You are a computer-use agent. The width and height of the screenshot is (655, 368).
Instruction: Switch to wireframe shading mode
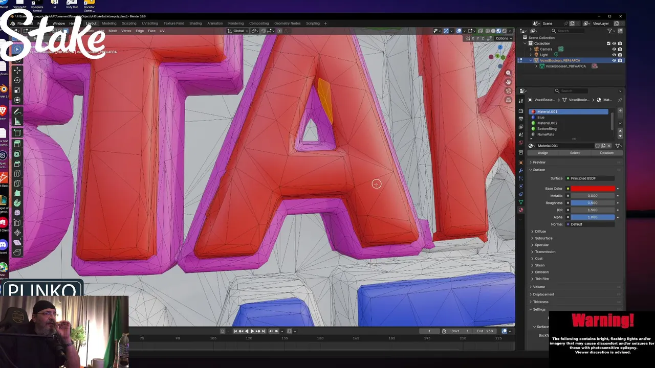pos(488,31)
